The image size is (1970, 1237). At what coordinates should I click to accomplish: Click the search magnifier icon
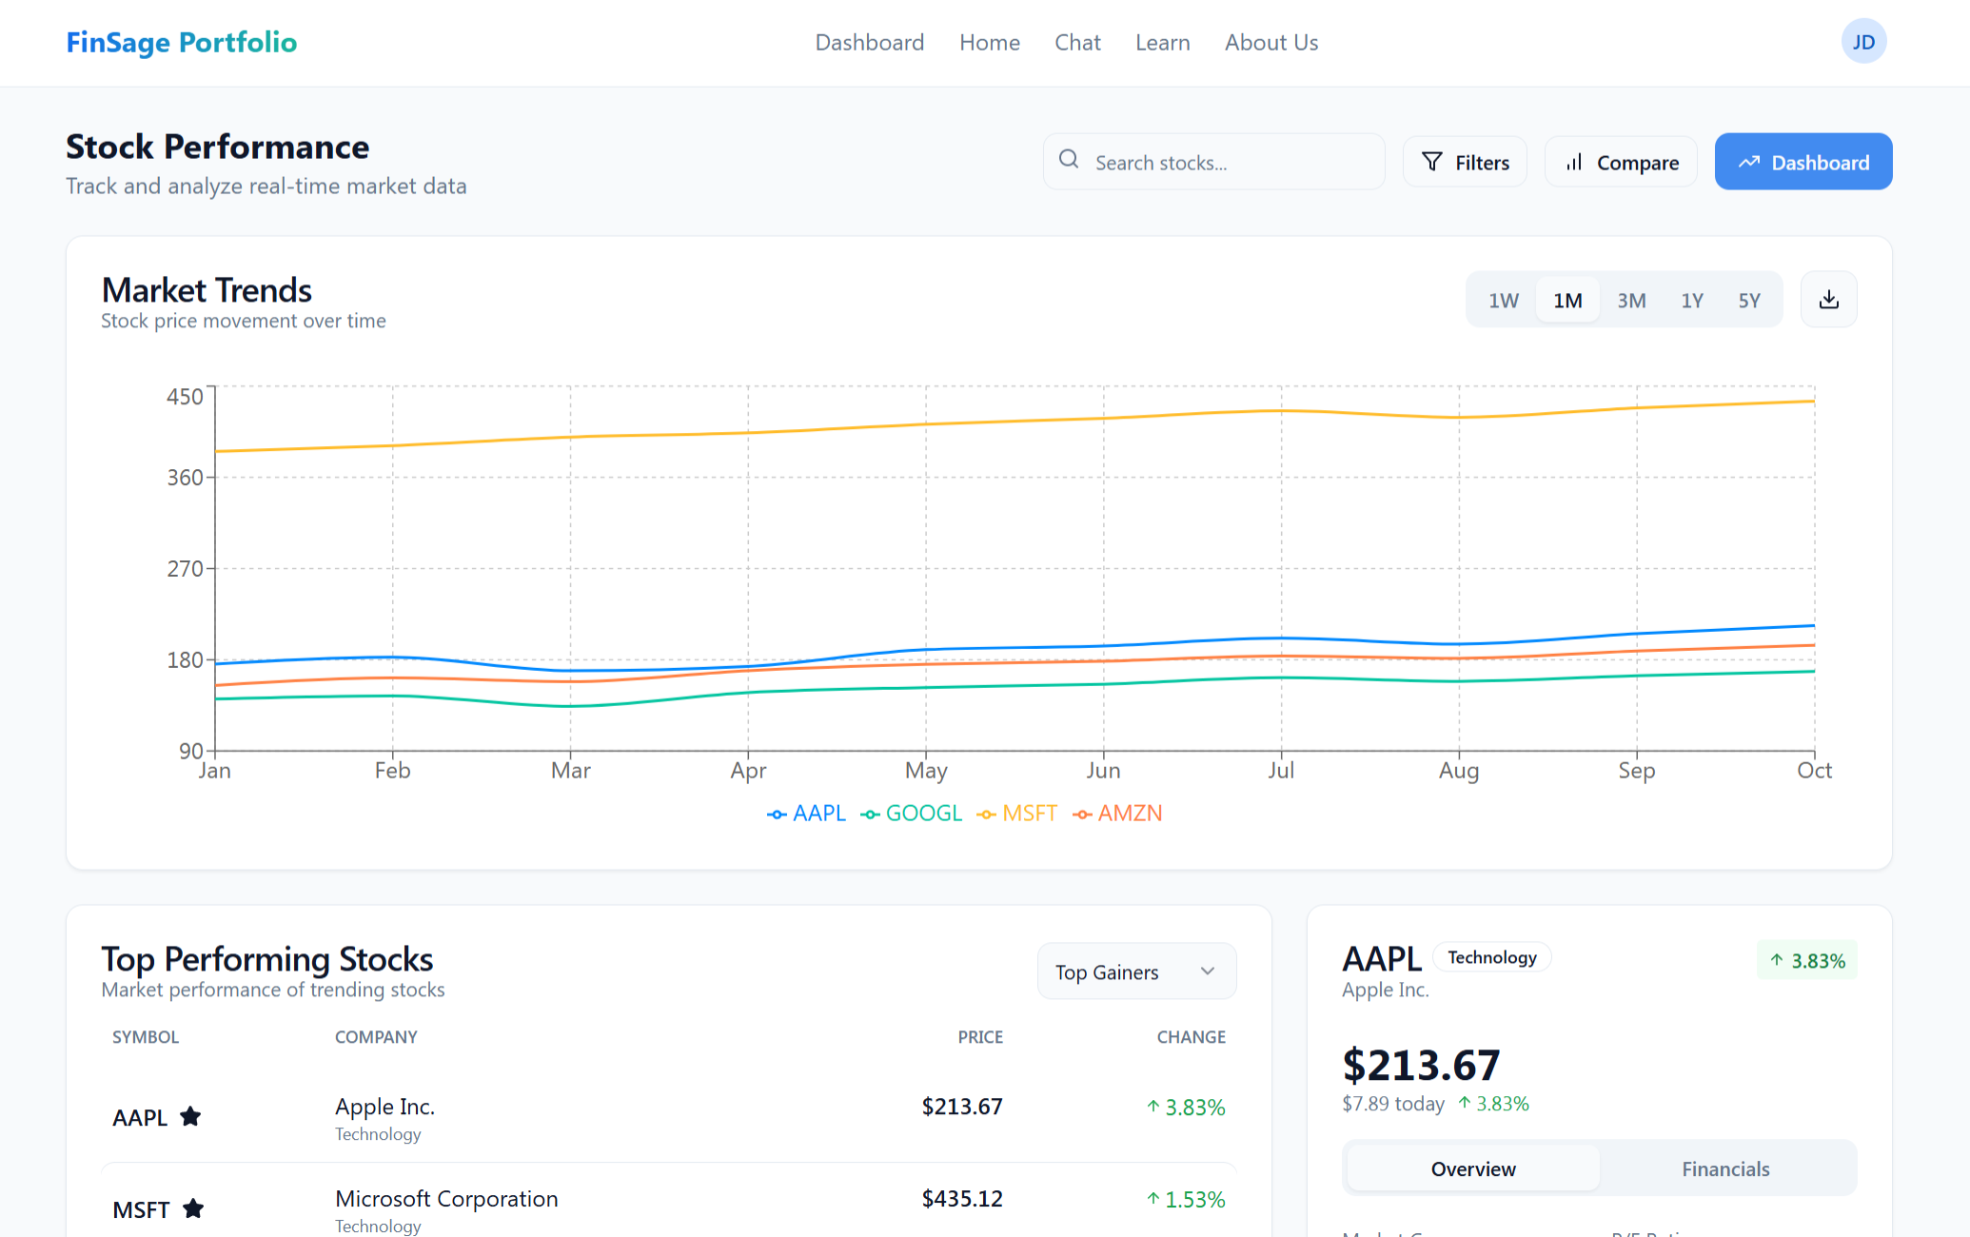tap(1069, 160)
